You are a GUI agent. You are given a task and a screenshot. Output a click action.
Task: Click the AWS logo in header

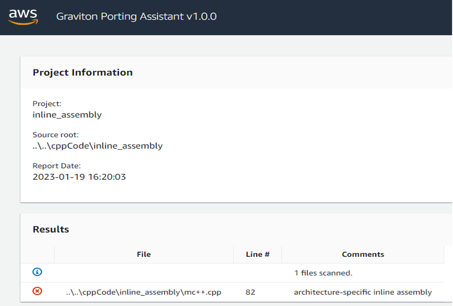(x=23, y=17)
